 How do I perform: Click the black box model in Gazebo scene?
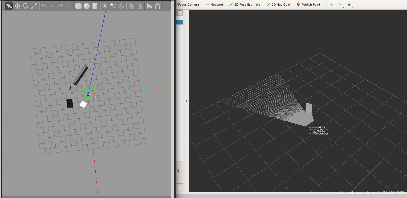70,103
